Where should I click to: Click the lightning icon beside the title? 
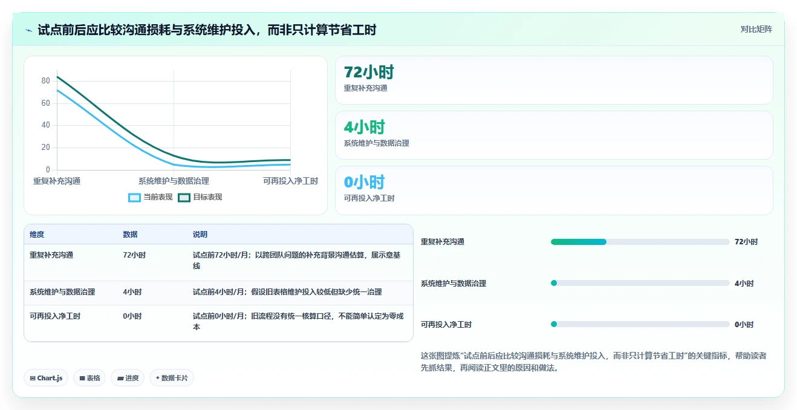28,30
